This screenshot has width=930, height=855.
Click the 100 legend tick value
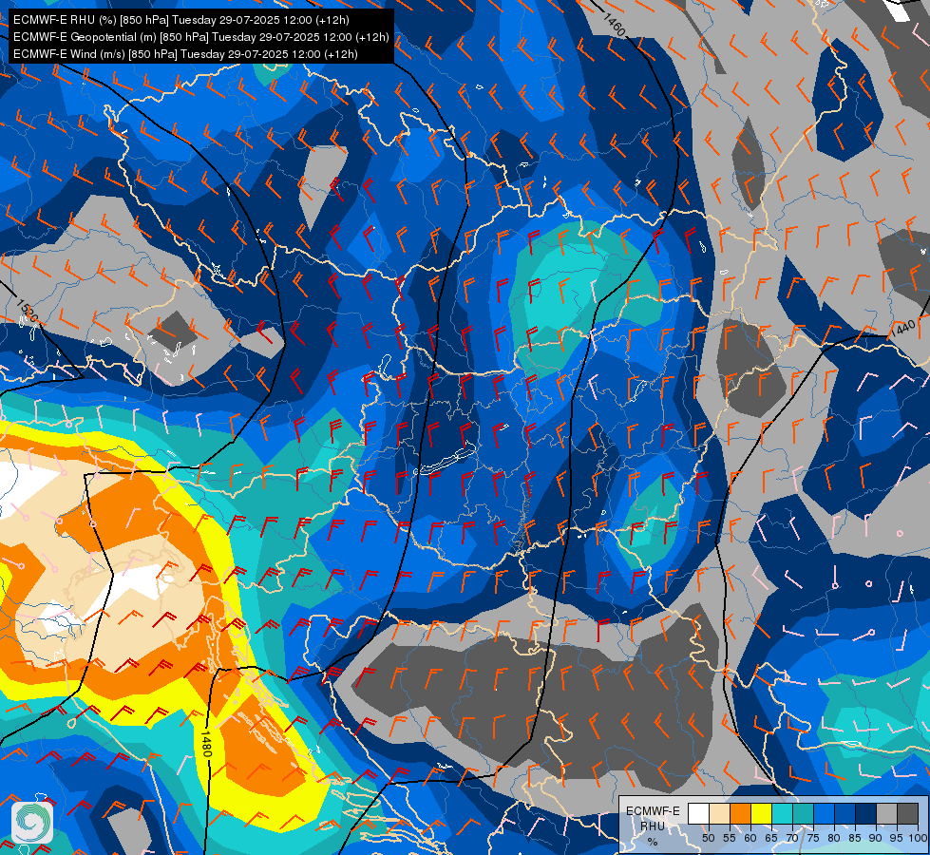(917, 838)
